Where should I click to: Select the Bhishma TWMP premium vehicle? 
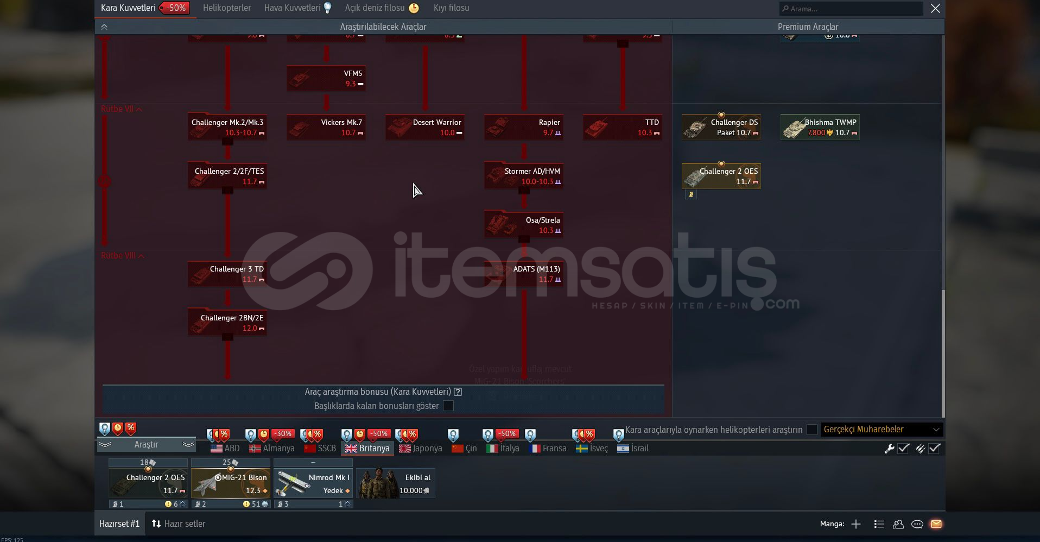point(820,127)
